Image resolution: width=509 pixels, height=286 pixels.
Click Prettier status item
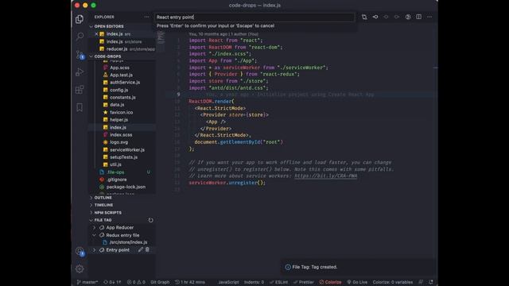[304, 282]
